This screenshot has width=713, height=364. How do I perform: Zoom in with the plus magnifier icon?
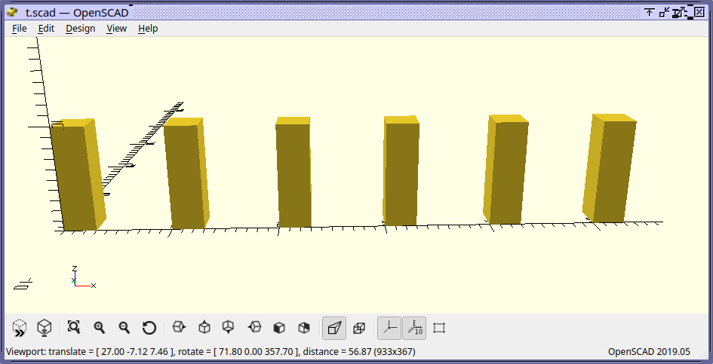point(99,327)
